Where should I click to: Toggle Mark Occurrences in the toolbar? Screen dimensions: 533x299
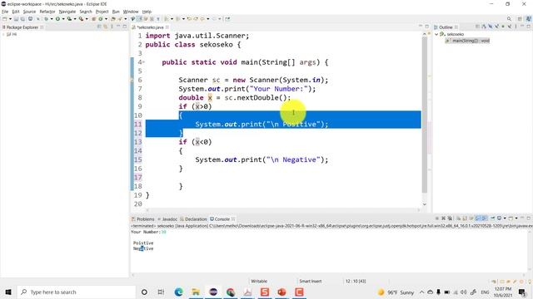[x=139, y=19]
